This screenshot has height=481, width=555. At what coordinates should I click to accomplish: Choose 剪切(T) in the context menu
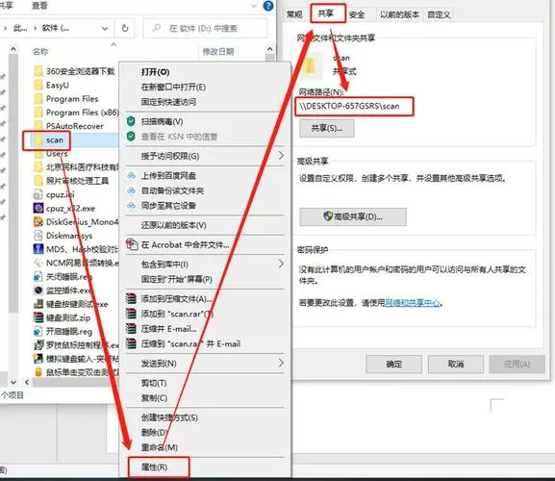pos(154,383)
